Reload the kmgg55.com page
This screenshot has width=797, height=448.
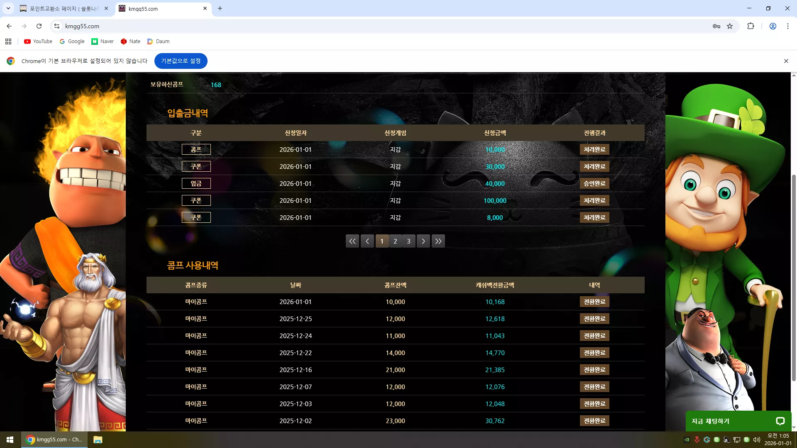39,26
